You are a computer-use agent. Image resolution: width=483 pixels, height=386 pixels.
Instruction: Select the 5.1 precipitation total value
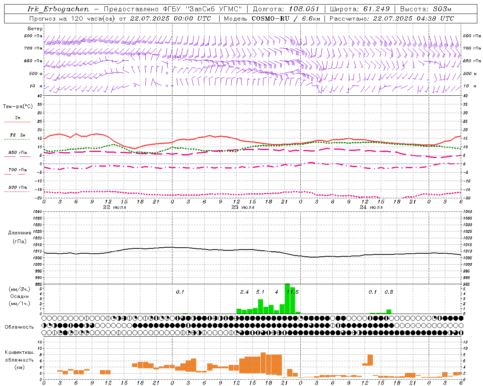[260, 292]
